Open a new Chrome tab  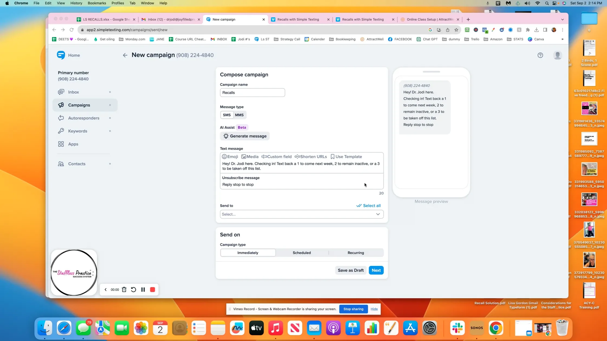[468, 19]
